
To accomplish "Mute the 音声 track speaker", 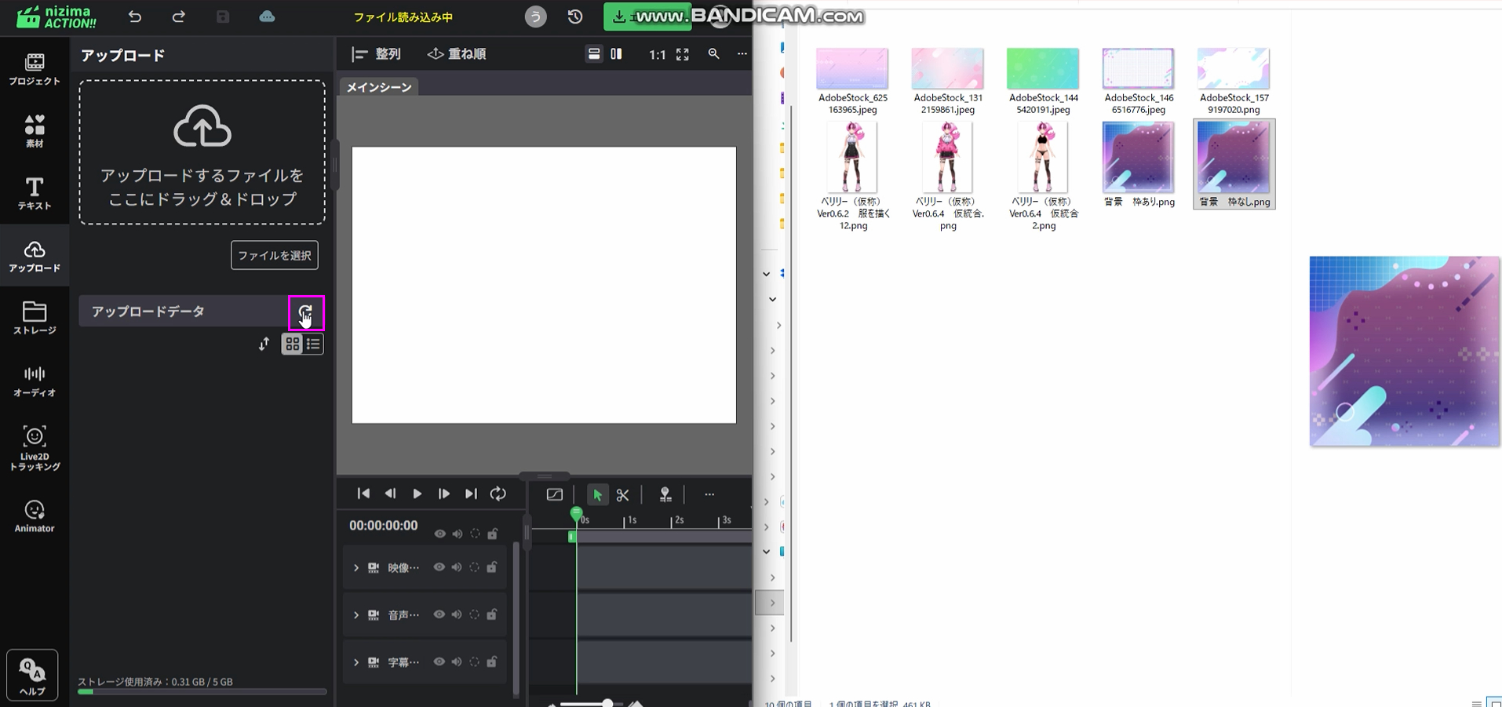I will pyautogui.click(x=457, y=614).
